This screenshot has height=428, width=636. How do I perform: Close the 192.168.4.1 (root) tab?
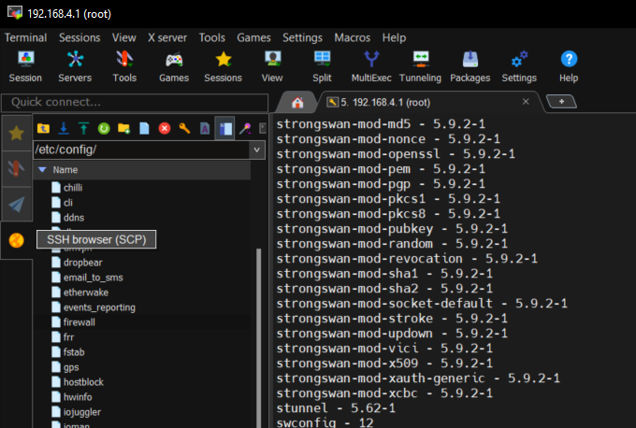coord(526,101)
